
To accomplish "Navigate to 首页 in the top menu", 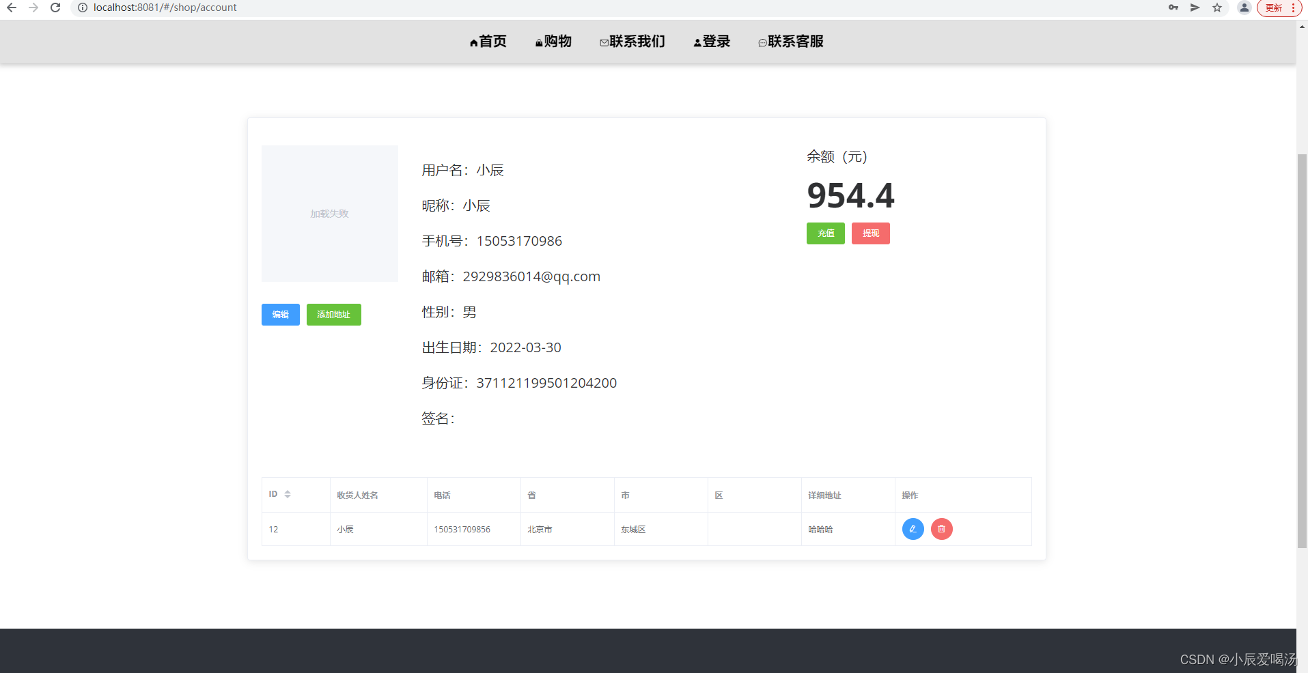I will point(488,41).
